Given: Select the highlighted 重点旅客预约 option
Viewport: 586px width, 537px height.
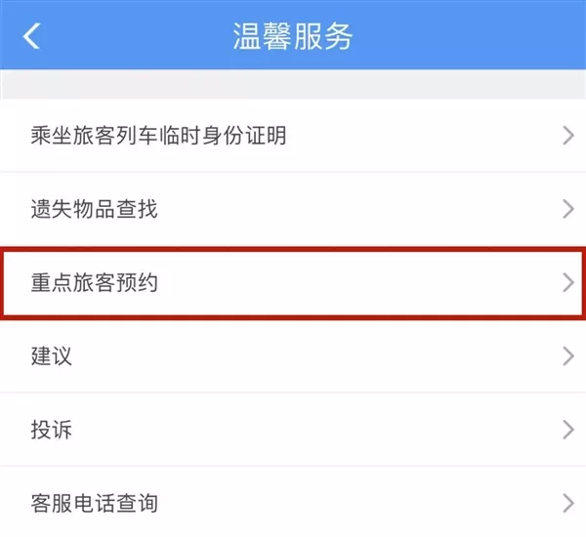Looking at the screenshot, I should pos(293,282).
